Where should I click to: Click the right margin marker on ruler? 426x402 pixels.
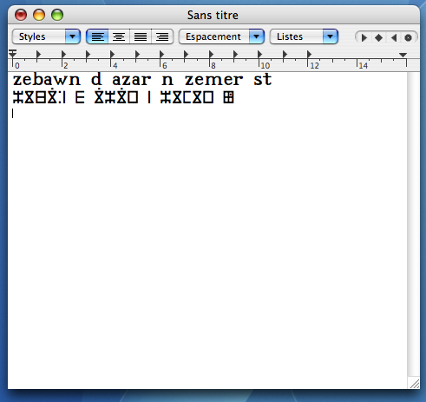[403, 55]
